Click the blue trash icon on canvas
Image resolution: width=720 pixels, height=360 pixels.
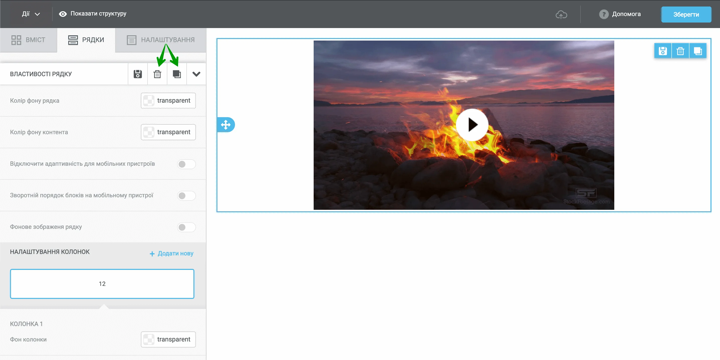pos(680,51)
